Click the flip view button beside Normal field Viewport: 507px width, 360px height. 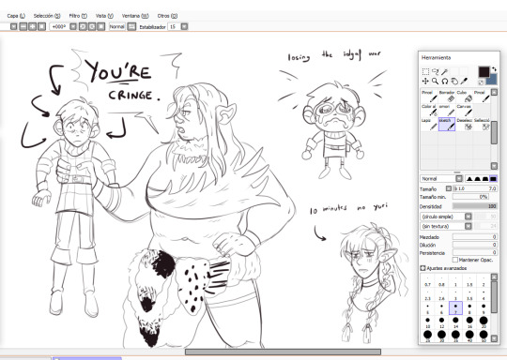point(131,26)
